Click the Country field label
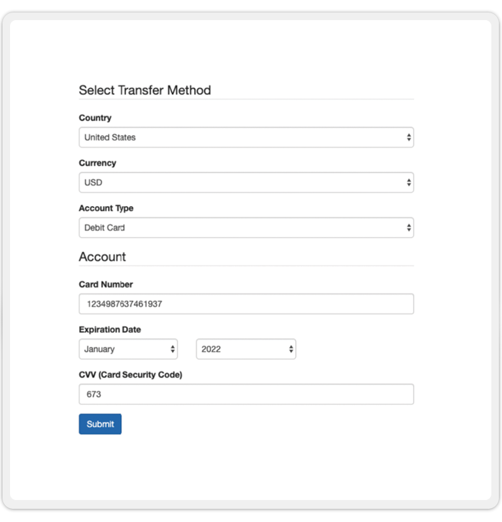 (x=95, y=118)
